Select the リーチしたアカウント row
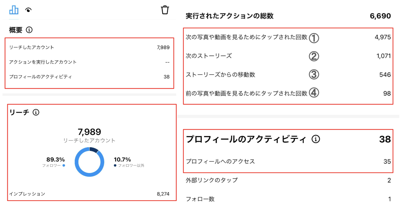Screen dimensions: 402x208 (89, 47)
